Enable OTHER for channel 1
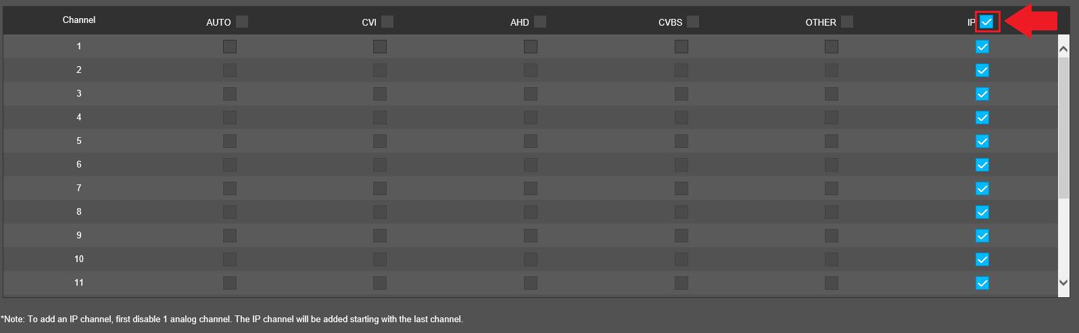 point(832,47)
